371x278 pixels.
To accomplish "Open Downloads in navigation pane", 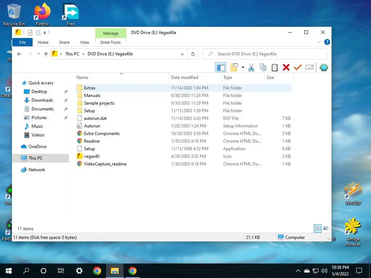I will [42, 100].
